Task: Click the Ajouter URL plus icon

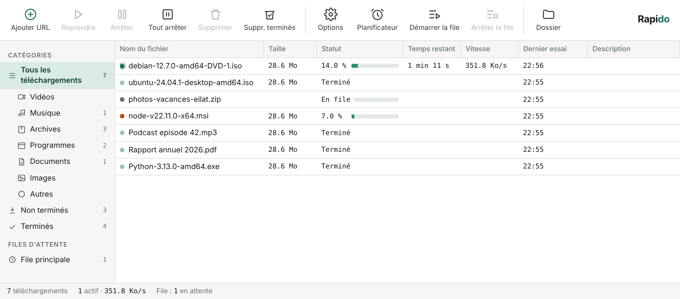Action: click(x=30, y=14)
